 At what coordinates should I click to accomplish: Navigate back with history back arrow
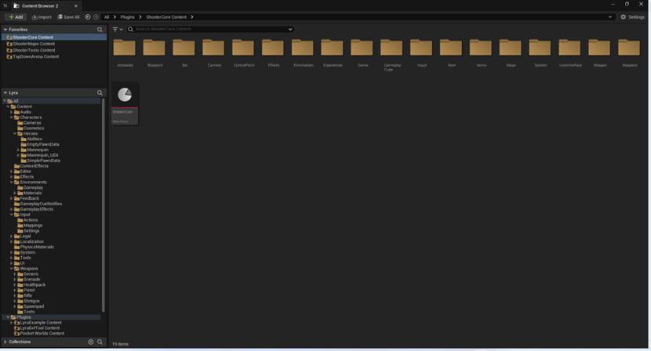pyautogui.click(x=88, y=16)
